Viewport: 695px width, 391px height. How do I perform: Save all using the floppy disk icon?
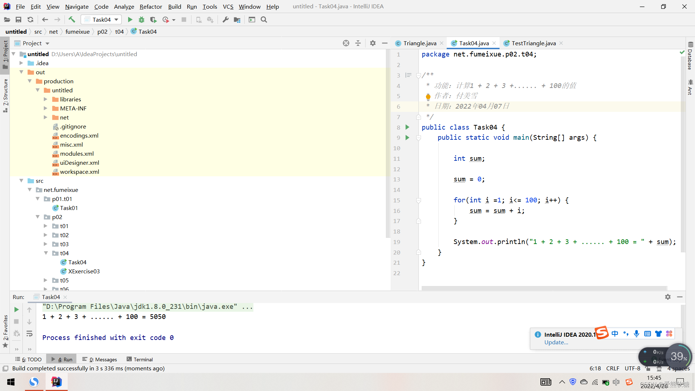click(x=18, y=20)
